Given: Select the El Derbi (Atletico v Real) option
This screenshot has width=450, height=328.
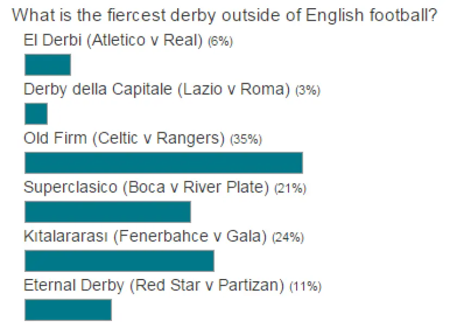Looking at the screenshot, I should click(x=113, y=40).
